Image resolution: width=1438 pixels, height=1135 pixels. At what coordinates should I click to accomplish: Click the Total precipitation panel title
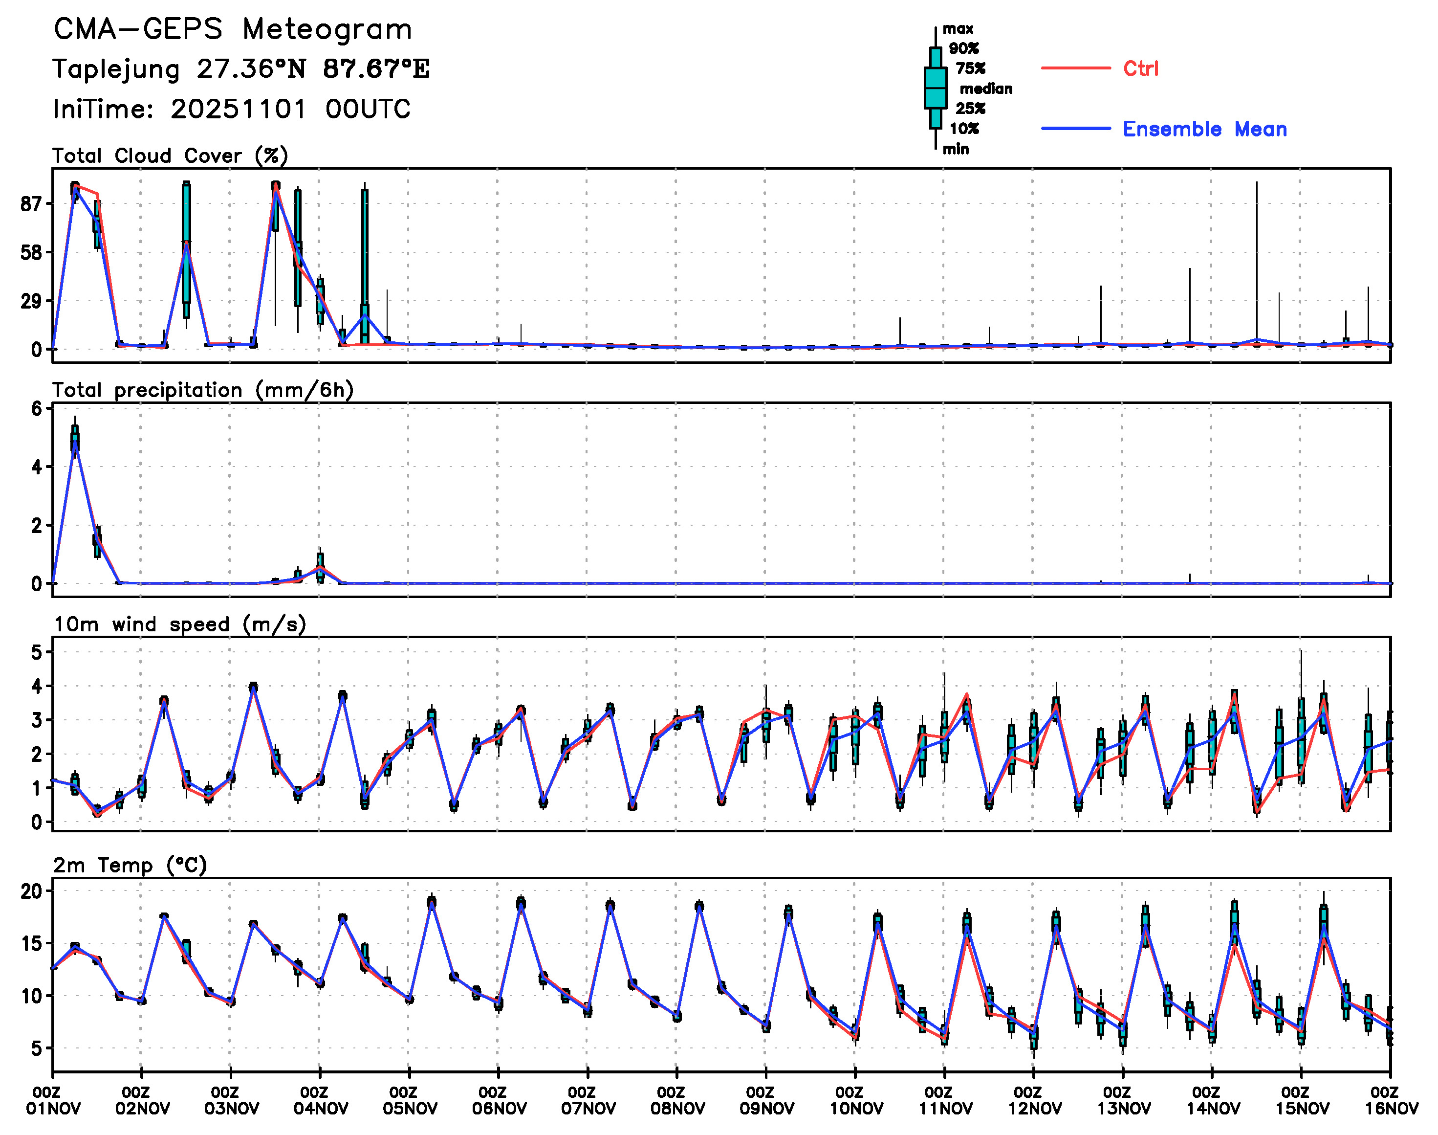[202, 389]
